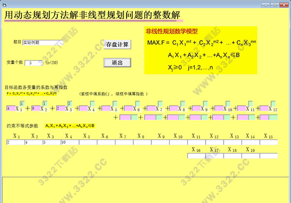This screenshot has height=203, width=291.
Task: Click the 退出 button to exit
Action: 117,63
